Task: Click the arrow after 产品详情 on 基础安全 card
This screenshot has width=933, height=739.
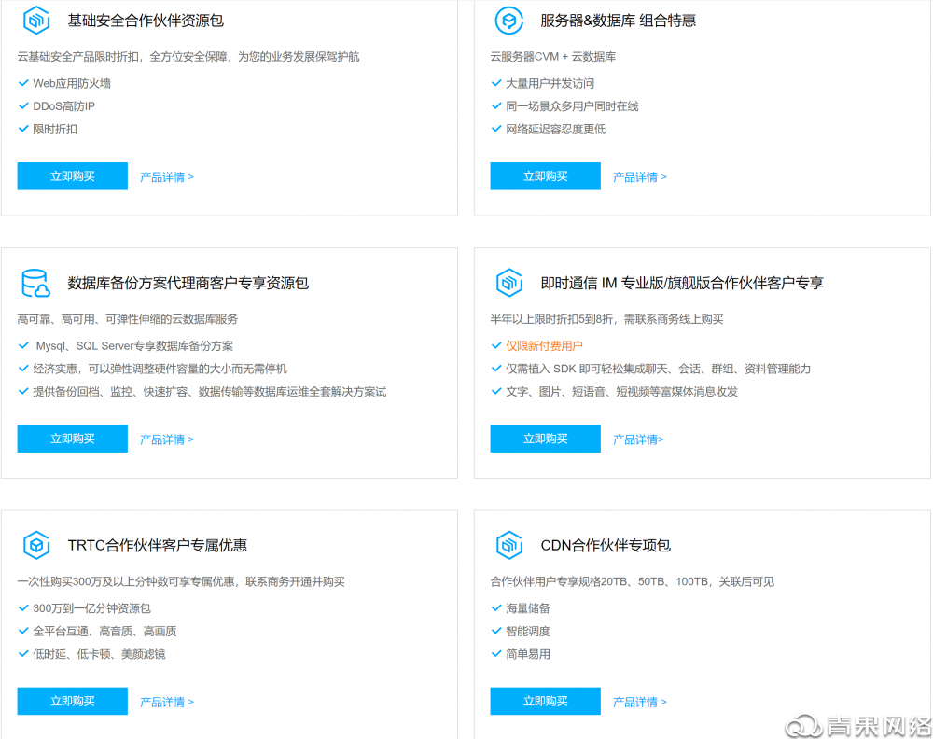Action: tap(191, 176)
